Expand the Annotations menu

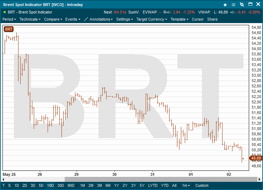(x=101, y=19)
